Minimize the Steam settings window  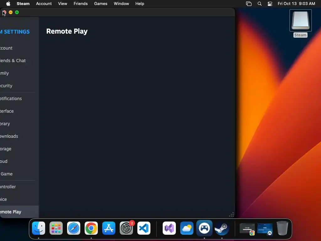pyautogui.click(x=11, y=12)
